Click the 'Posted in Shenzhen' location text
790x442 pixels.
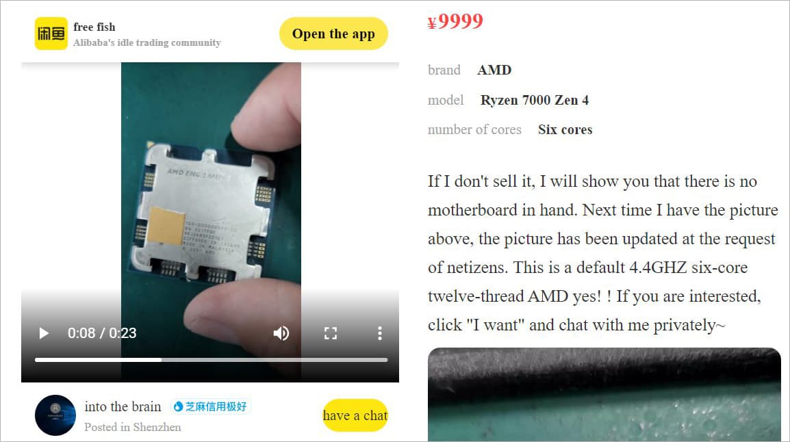[133, 427]
